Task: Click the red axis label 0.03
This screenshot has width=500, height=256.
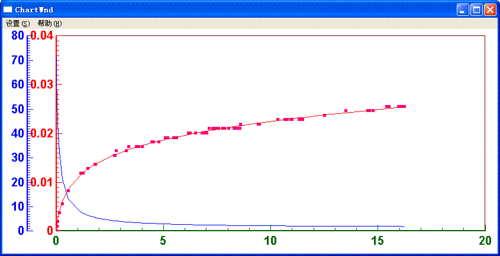Action: 42,84
